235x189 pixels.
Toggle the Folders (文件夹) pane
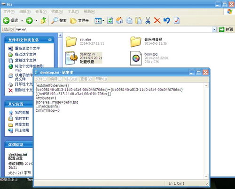coord(79,20)
